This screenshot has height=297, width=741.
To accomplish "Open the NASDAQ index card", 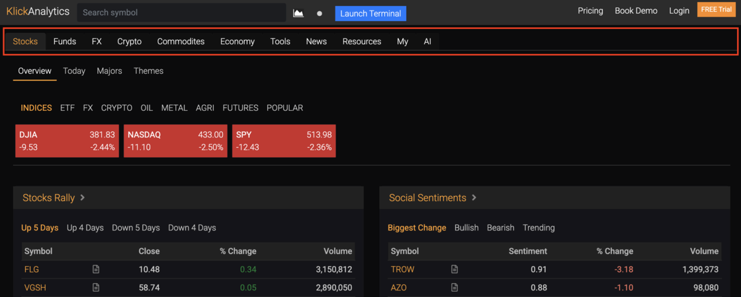I will click(x=175, y=141).
